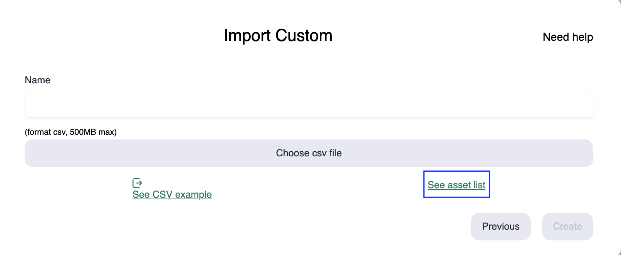621x255 pixels.
Task: Click the Name field label
Action: pyautogui.click(x=37, y=80)
